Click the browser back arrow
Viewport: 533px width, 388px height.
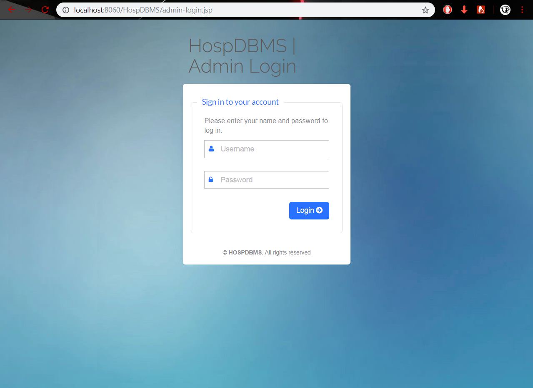12,10
